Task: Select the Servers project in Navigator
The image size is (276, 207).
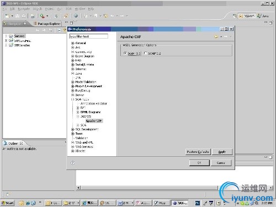Action: (x=19, y=36)
